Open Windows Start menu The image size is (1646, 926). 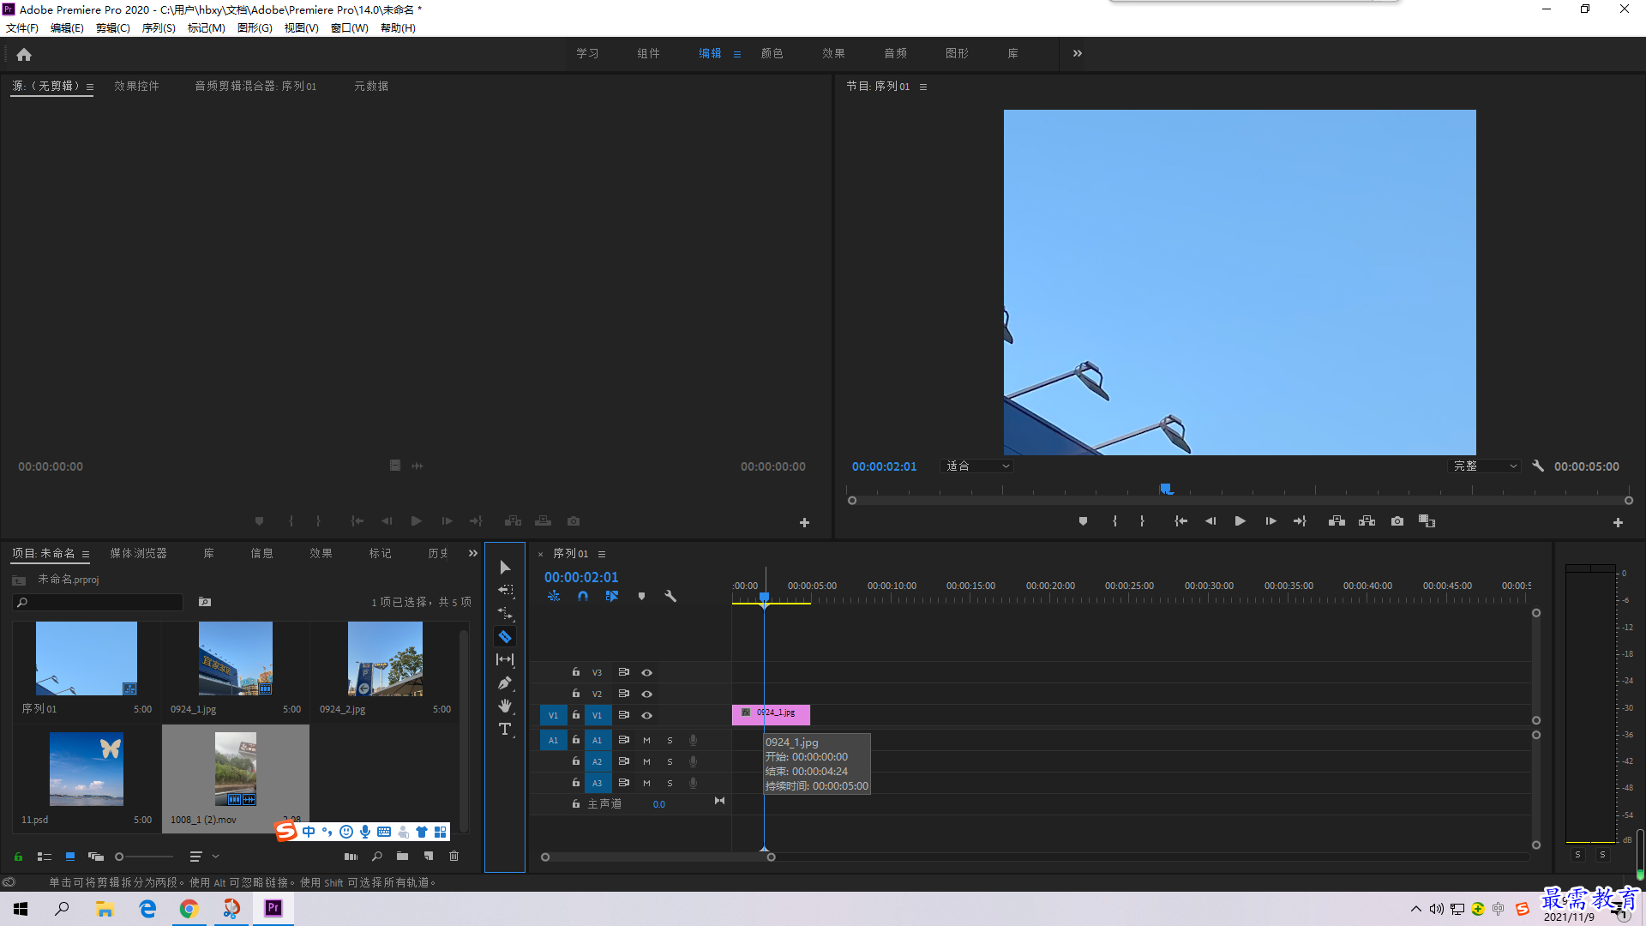point(21,909)
